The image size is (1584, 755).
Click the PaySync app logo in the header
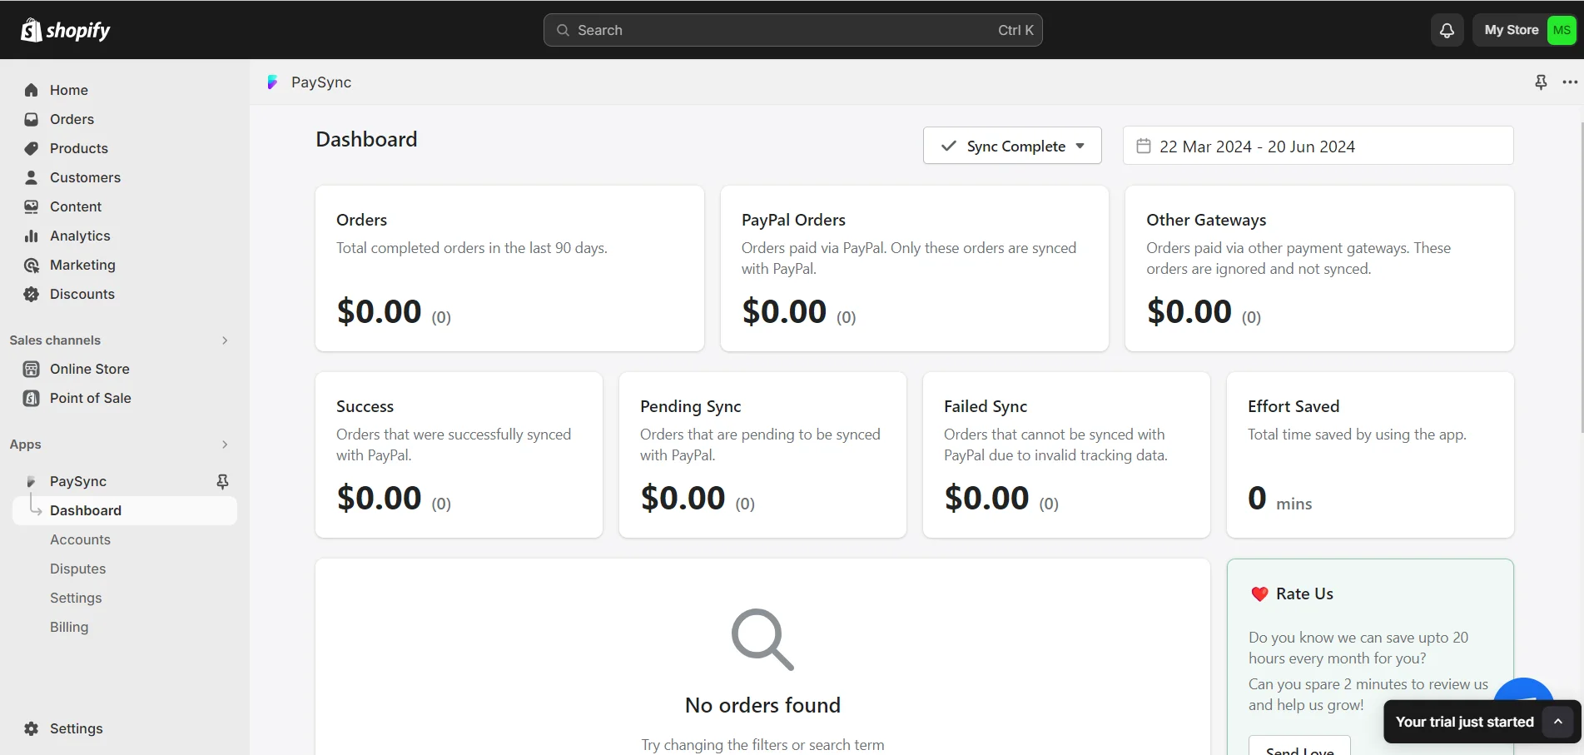pos(273,82)
